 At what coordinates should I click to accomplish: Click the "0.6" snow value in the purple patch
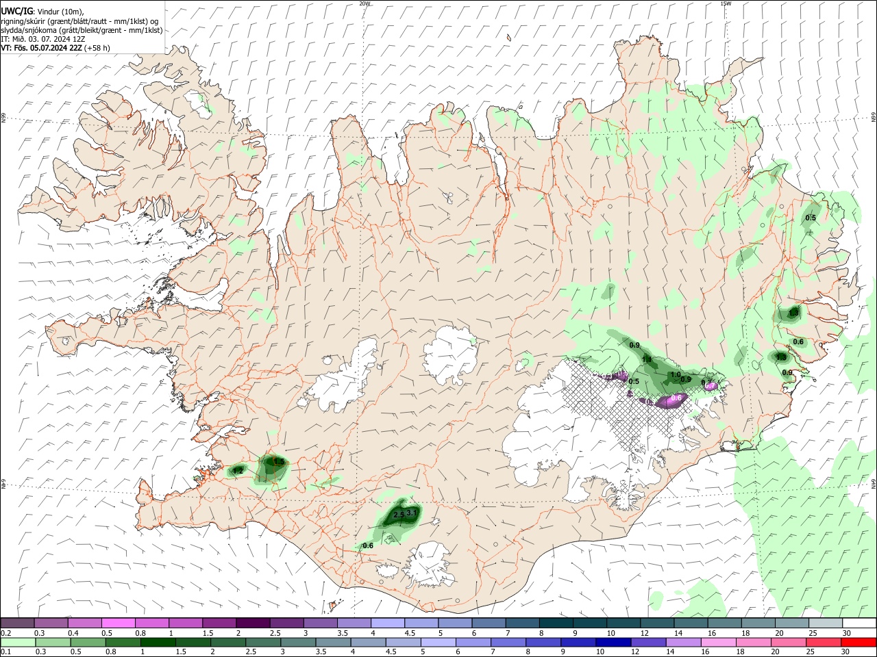tap(677, 398)
